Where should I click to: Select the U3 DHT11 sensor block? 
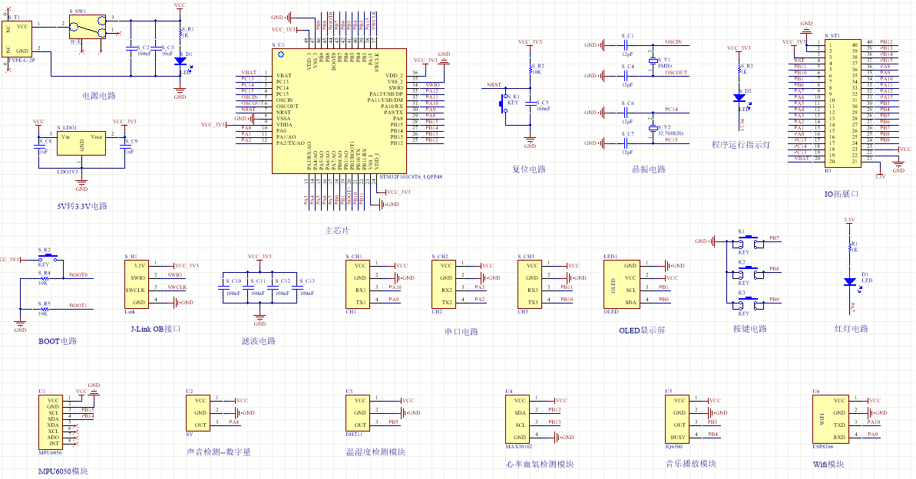pyautogui.click(x=358, y=413)
